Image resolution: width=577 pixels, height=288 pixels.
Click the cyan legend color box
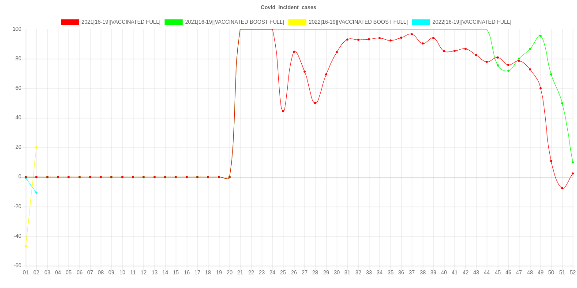pos(421,22)
